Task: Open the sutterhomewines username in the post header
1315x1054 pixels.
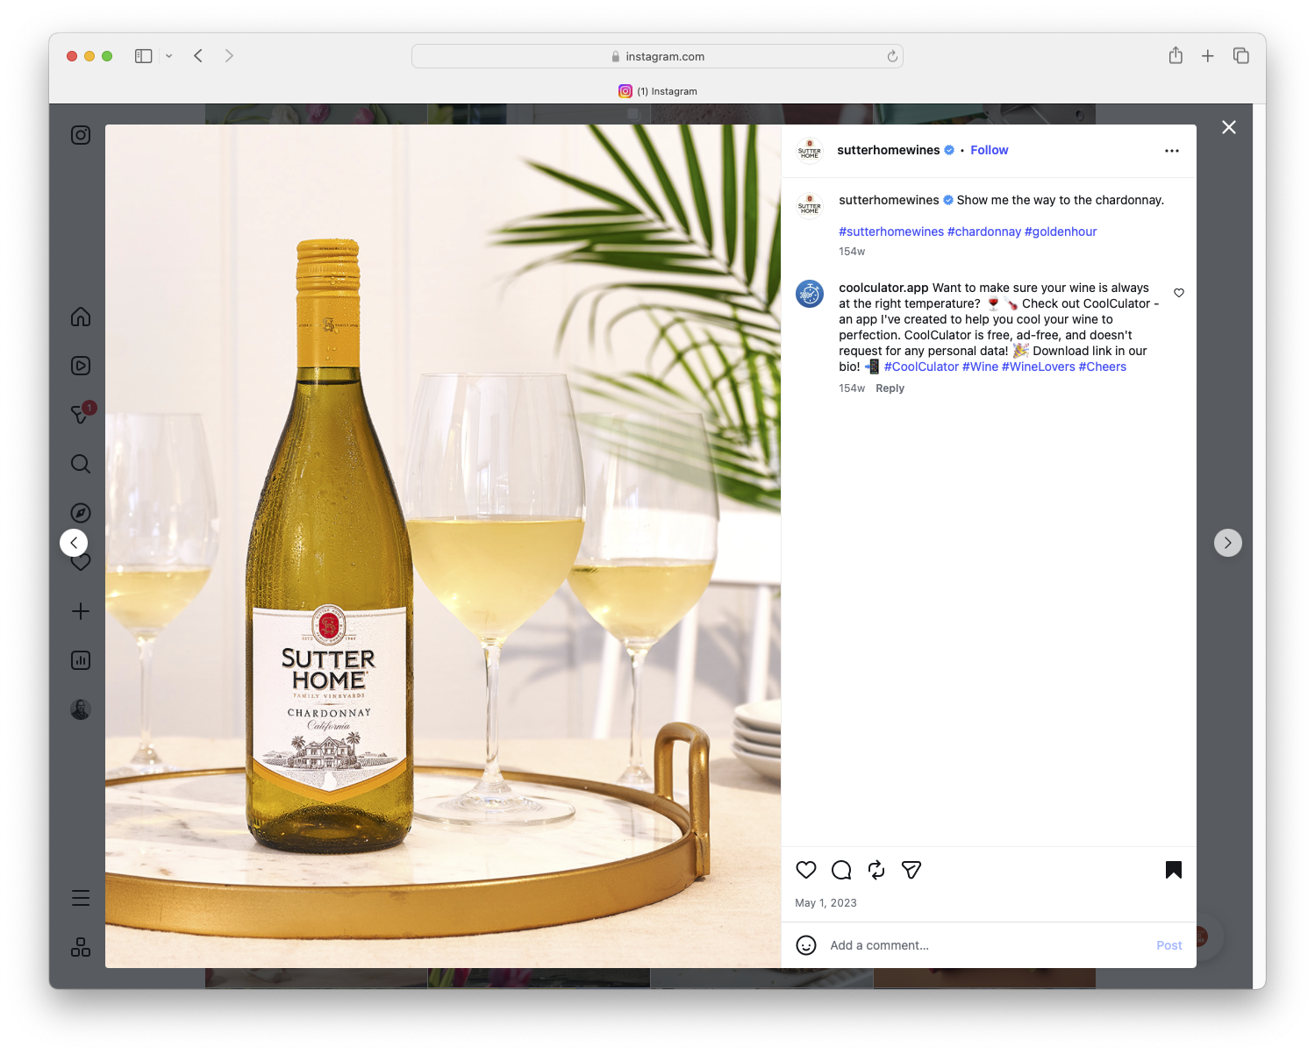Action: pyautogui.click(x=889, y=150)
